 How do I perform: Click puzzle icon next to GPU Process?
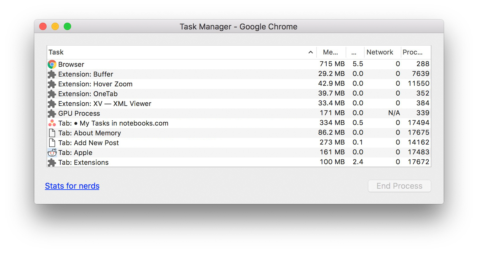tap(52, 113)
